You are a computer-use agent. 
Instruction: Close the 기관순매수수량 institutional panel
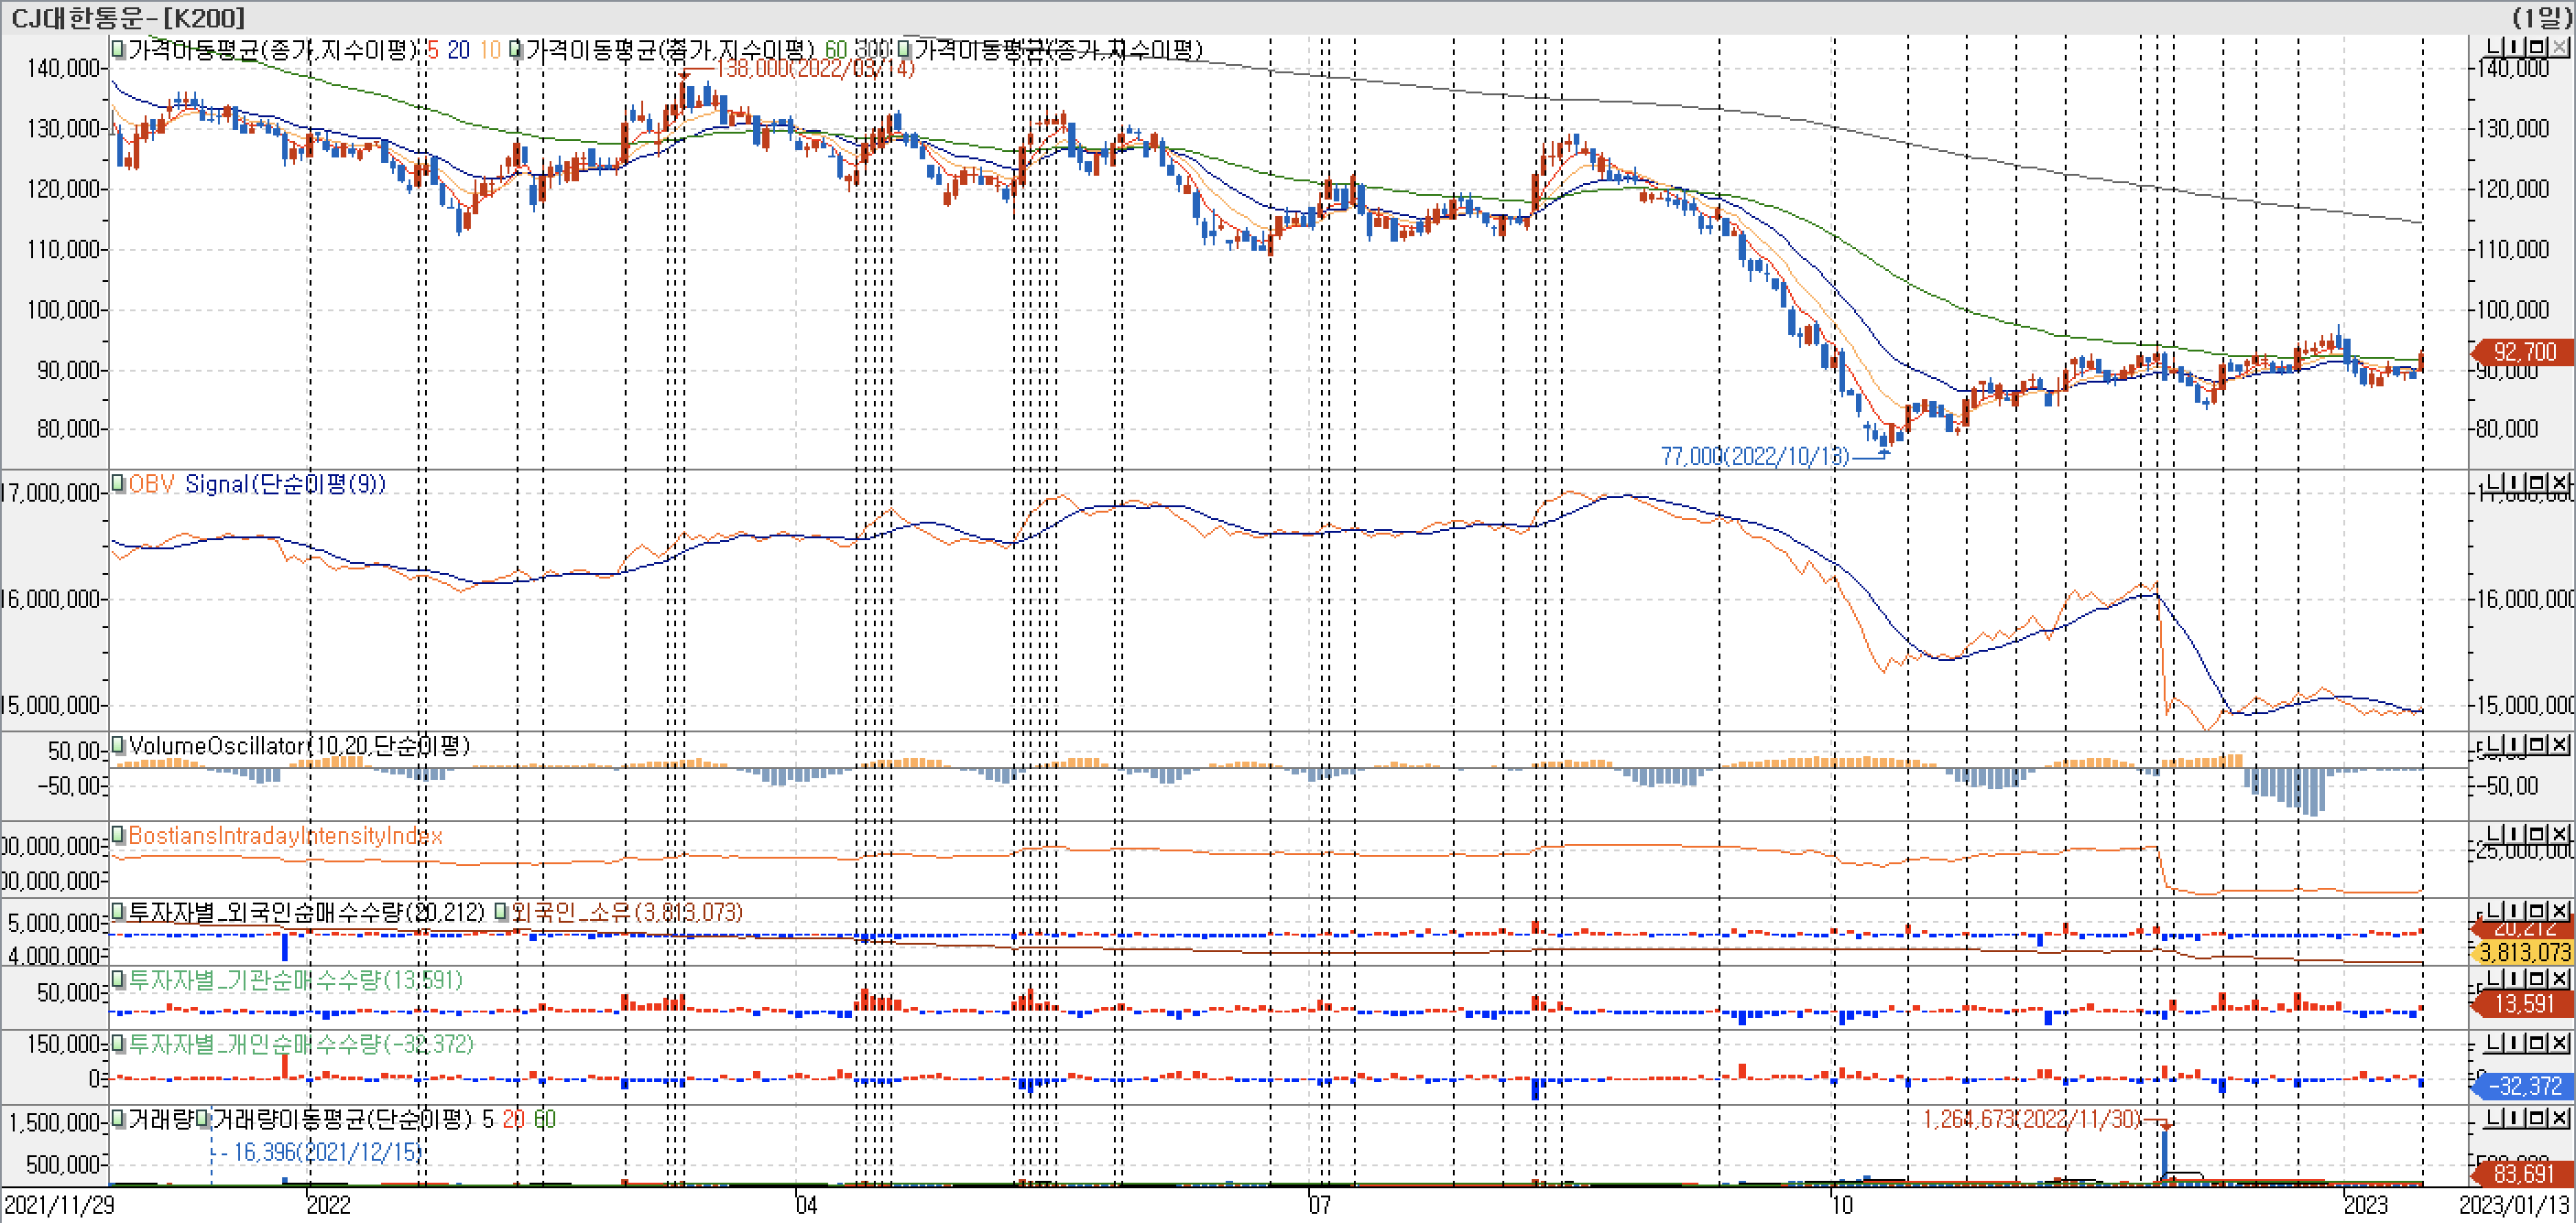[x=2560, y=979]
